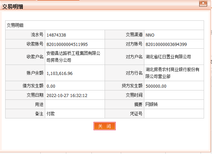Select the 交易渠道 value NNO
212x154 pixels.
tap(150, 35)
